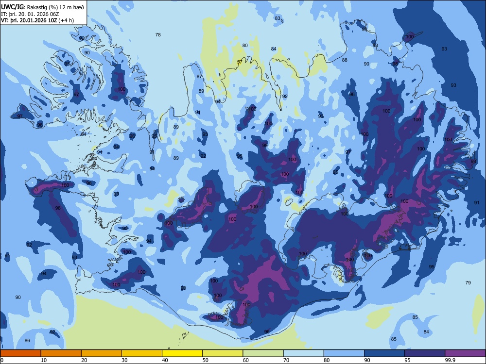Screen dimensions: 486x364
Task: Click the title 'Rakastig (%) í 2 m hæð'
Action: (55, 7)
